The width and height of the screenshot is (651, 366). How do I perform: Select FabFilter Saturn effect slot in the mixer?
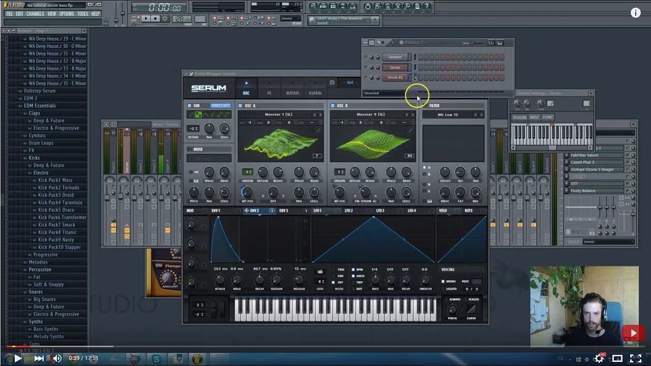[x=596, y=155]
